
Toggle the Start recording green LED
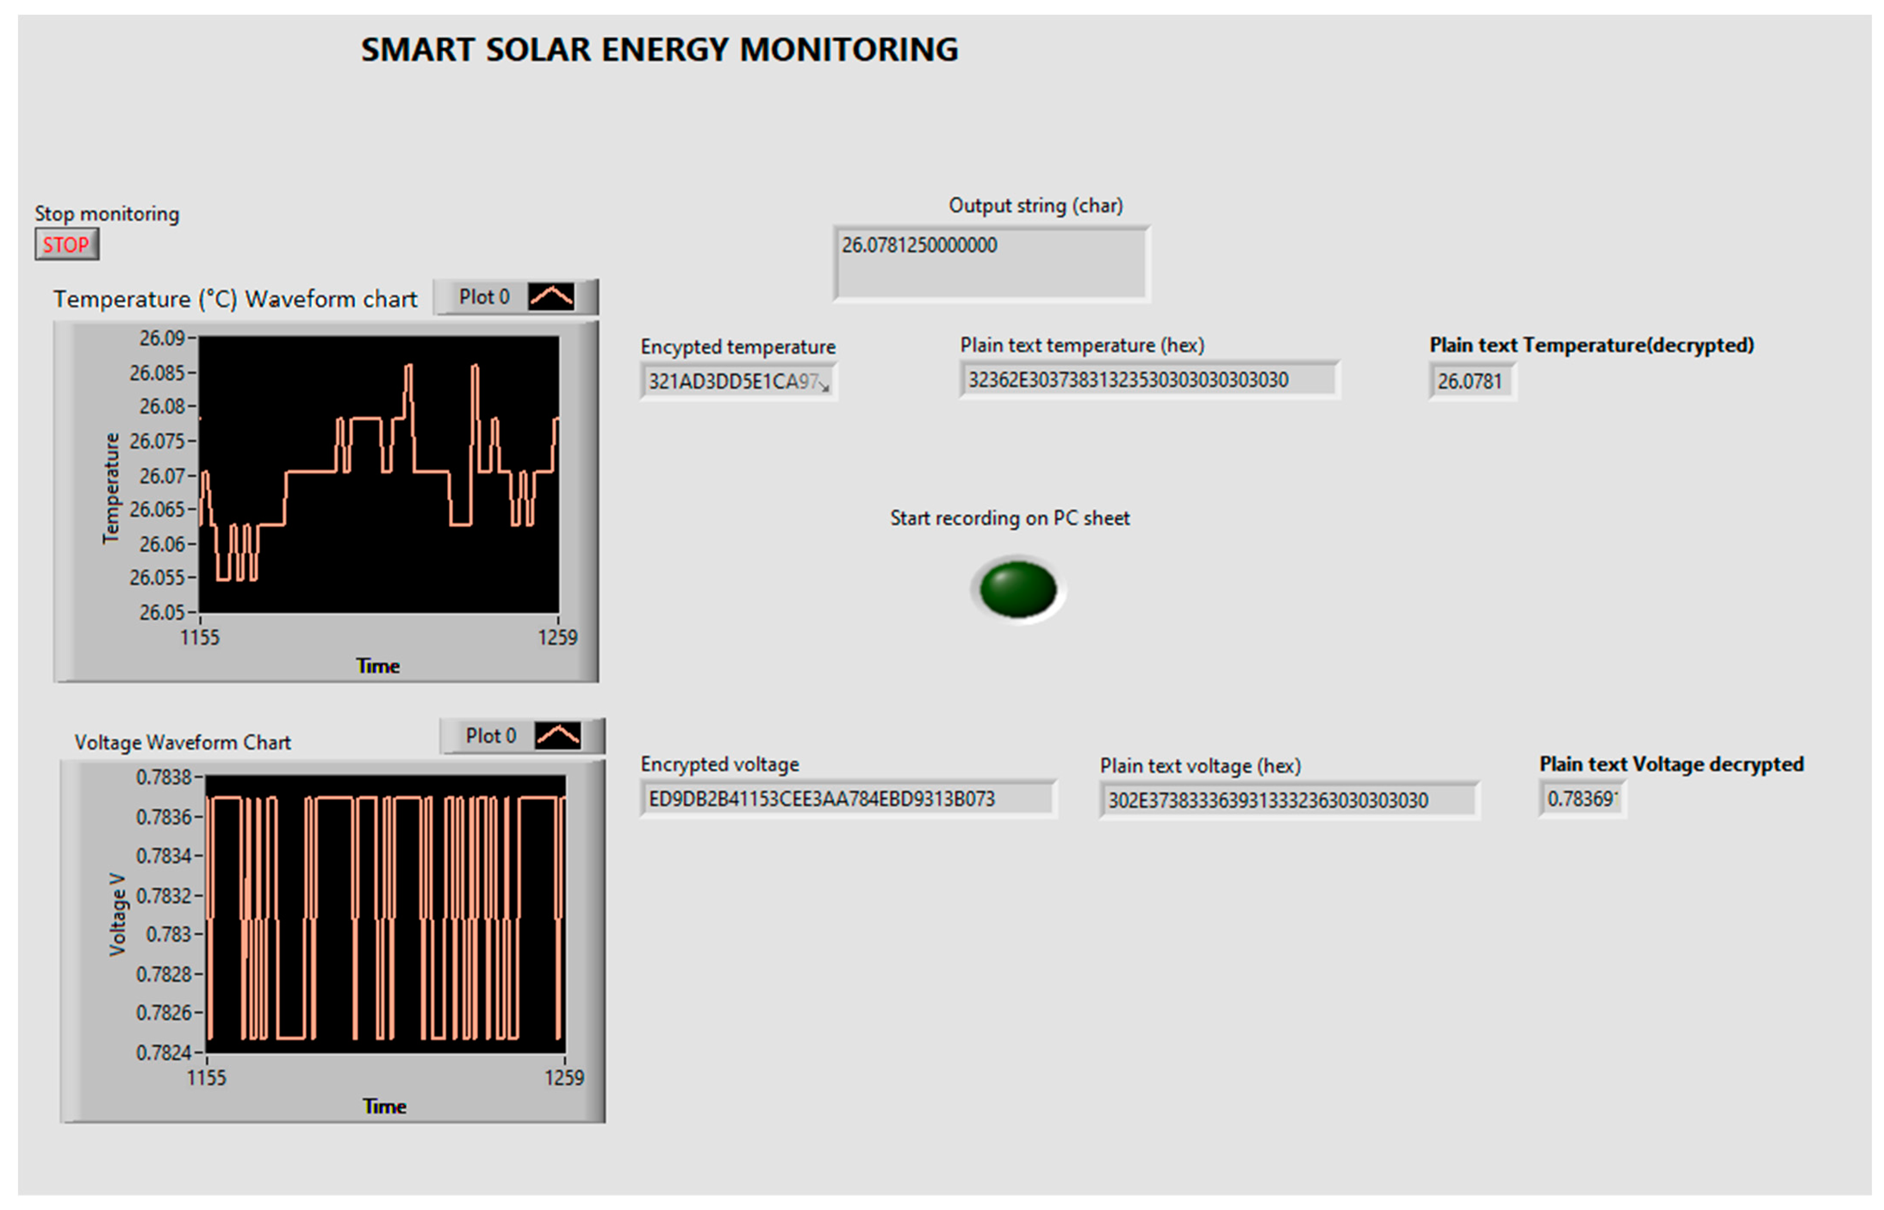click(x=1017, y=589)
